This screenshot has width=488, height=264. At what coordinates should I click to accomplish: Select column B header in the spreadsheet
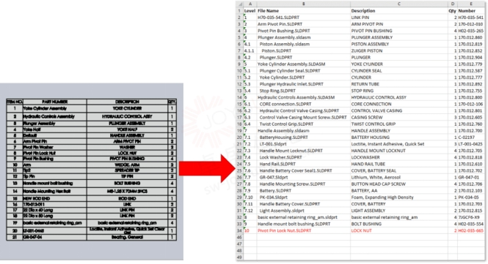[x=304, y=4]
